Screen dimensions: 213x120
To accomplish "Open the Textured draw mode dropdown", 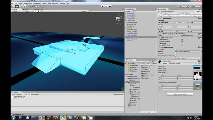I will tap(18, 11).
